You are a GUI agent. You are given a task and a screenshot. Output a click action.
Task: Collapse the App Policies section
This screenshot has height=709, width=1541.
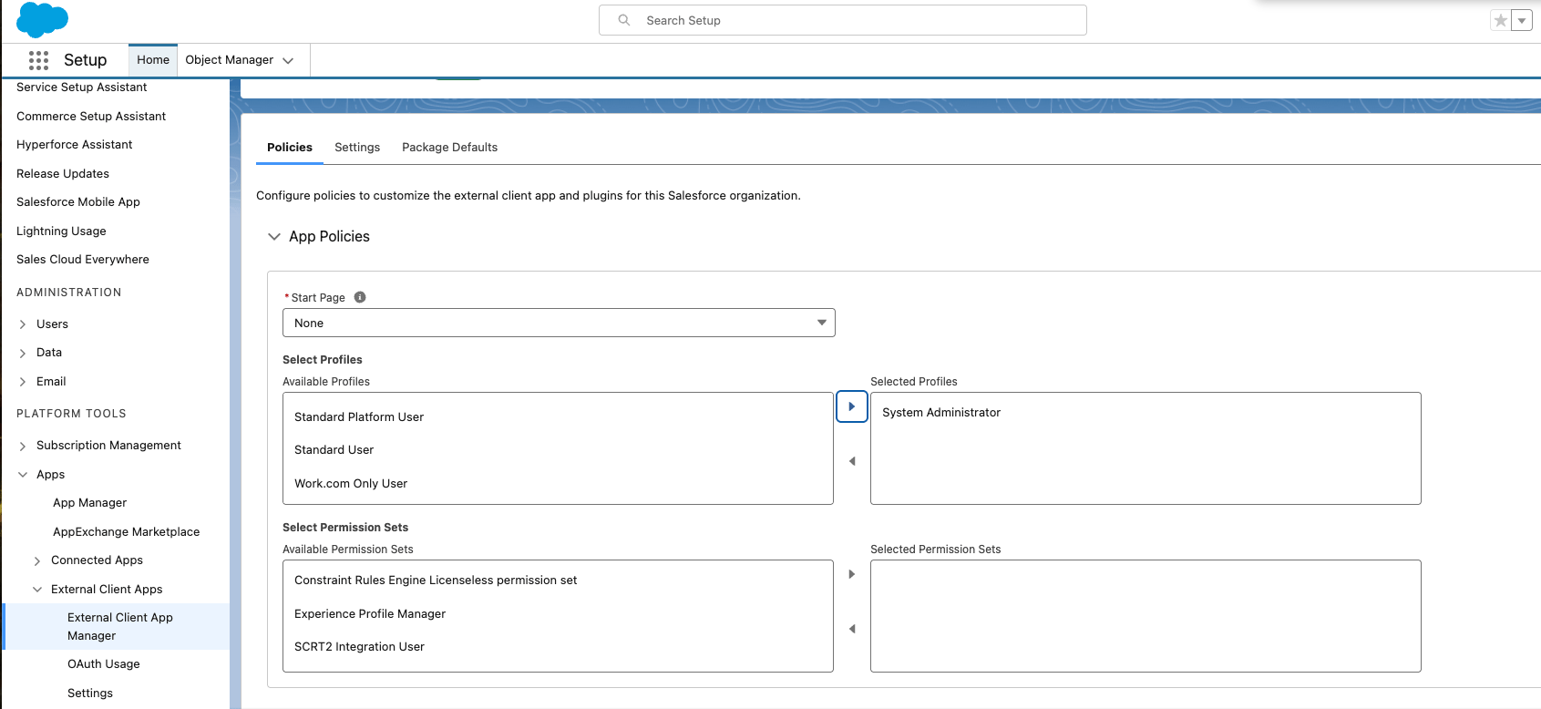[273, 237]
